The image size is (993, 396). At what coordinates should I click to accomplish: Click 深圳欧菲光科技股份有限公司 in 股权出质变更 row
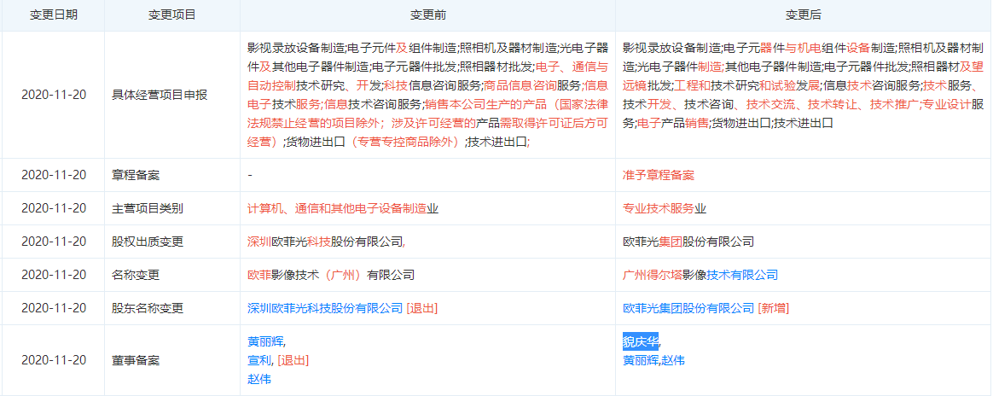pos(326,242)
